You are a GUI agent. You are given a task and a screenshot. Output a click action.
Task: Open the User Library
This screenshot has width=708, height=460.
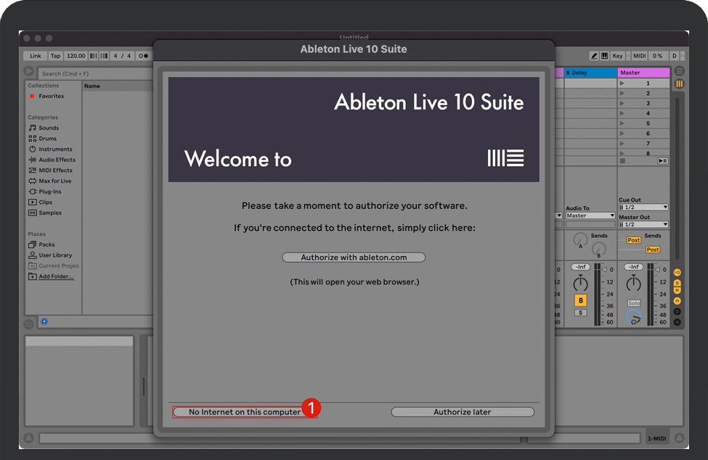[x=55, y=255]
